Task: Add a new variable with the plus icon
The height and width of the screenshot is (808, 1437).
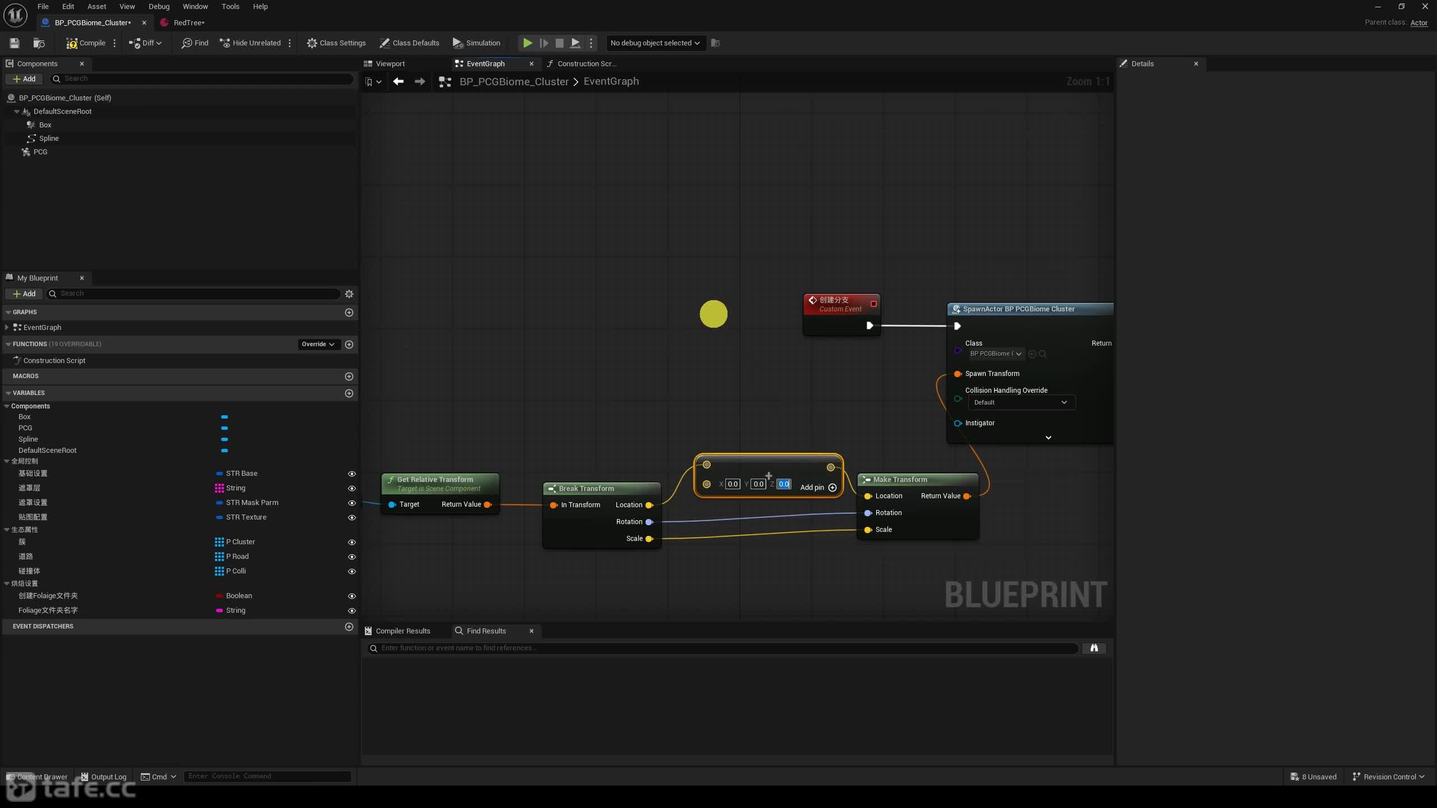Action: (x=349, y=393)
